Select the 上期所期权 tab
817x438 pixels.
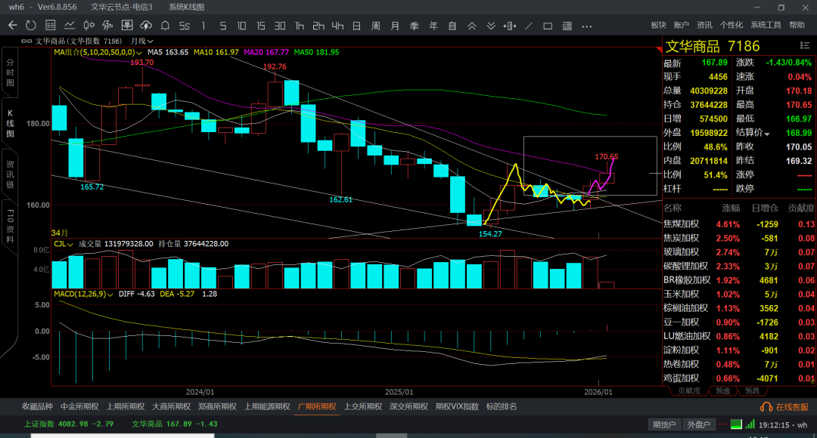(120, 406)
